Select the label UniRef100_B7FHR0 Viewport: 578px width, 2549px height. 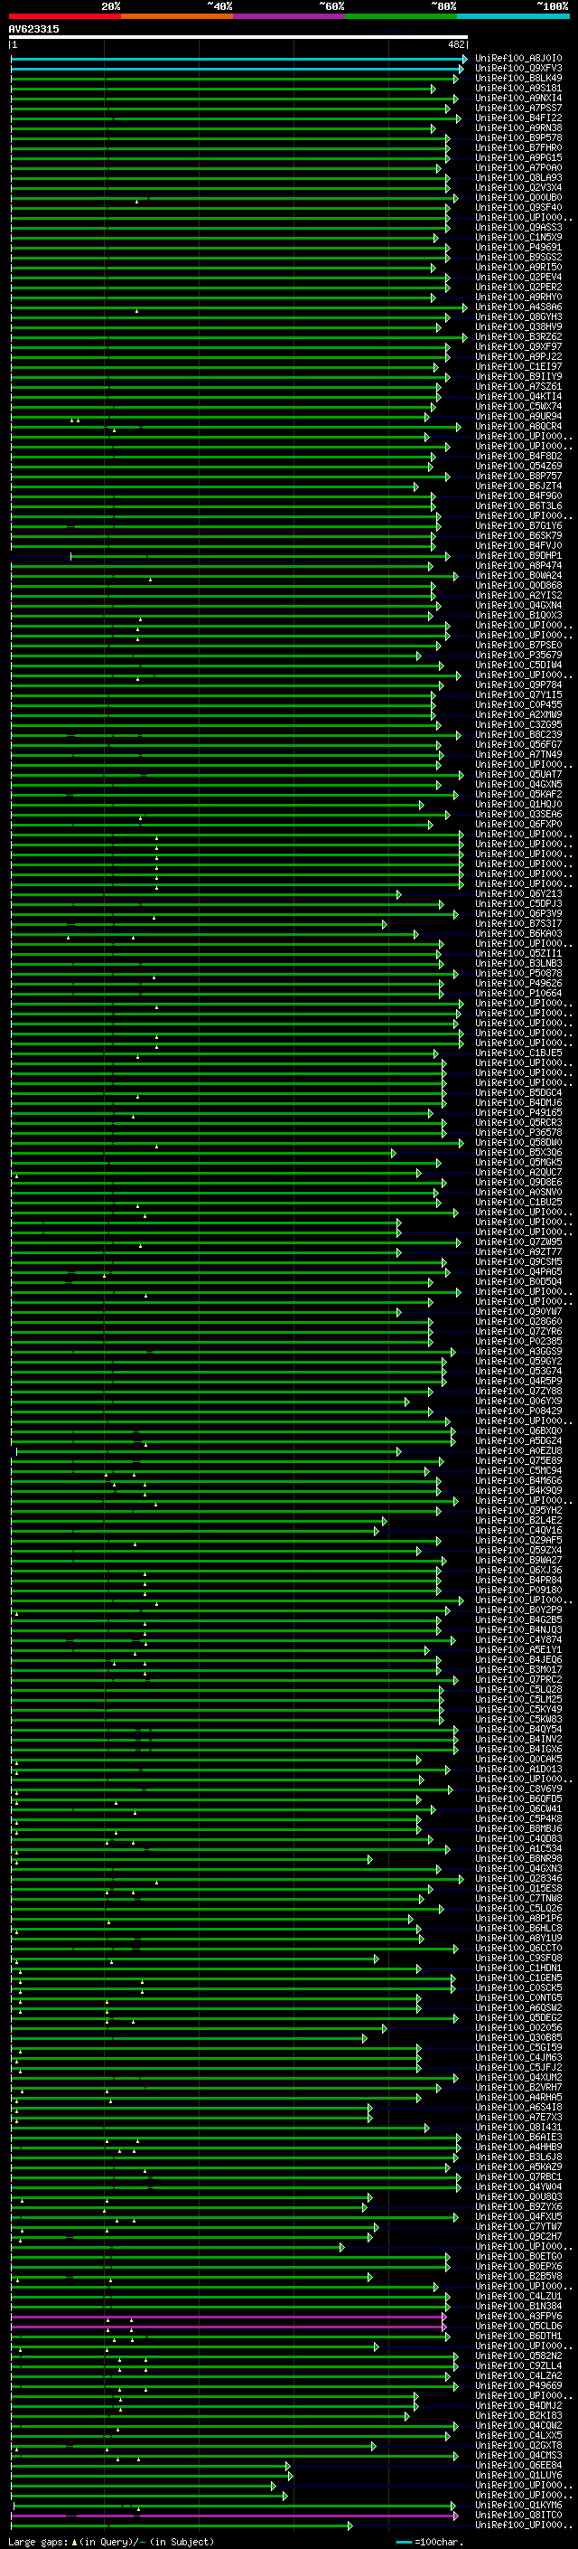518,147
